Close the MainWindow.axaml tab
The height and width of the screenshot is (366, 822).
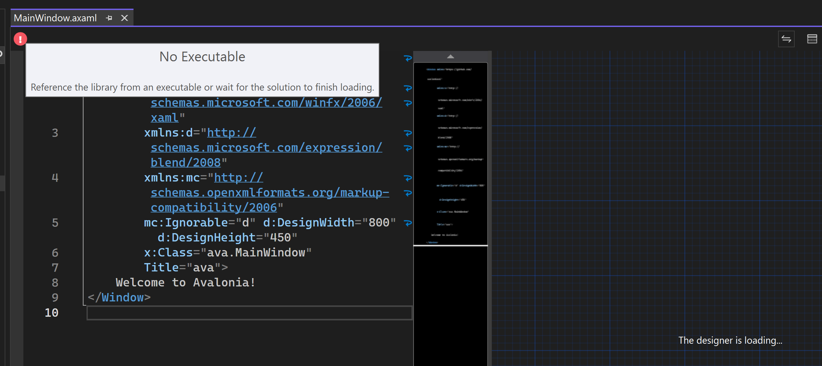[124, 18]
